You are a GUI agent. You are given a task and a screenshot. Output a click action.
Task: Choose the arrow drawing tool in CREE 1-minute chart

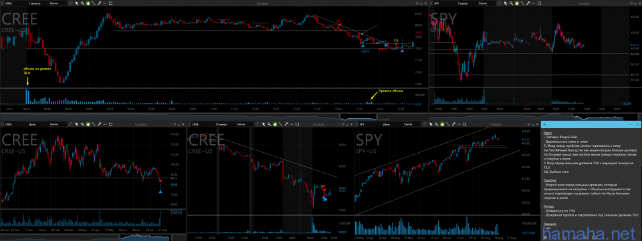99,3
